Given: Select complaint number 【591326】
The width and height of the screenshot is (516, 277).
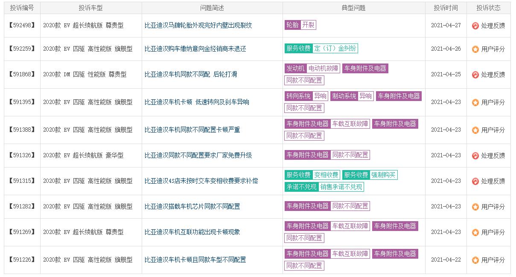Looking at the screenshot, I should tap(22, 156).
